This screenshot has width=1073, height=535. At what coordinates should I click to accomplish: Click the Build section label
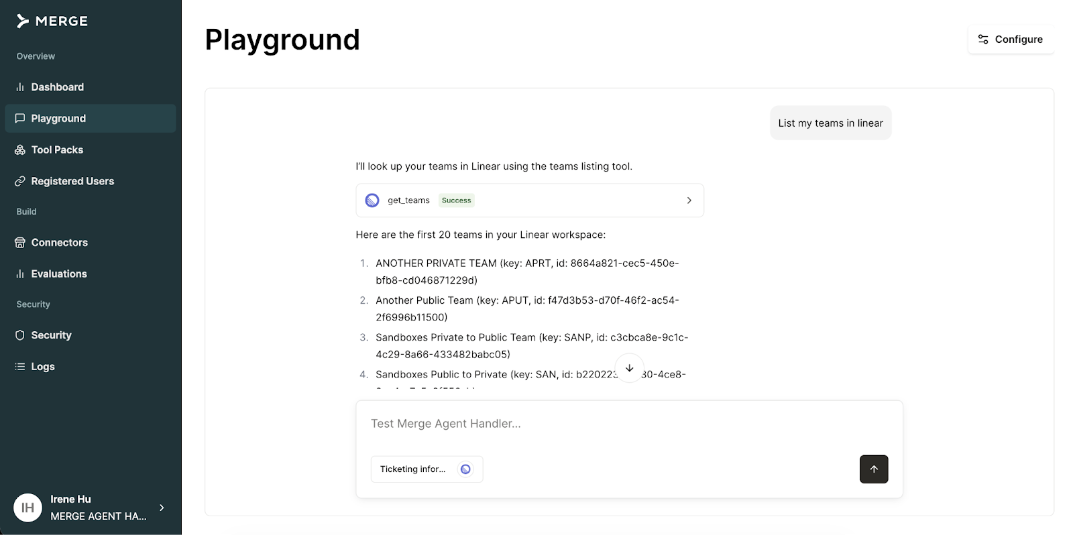coord(27,212)
